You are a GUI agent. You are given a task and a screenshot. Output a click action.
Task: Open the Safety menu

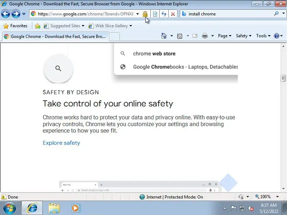click(244, 36)
